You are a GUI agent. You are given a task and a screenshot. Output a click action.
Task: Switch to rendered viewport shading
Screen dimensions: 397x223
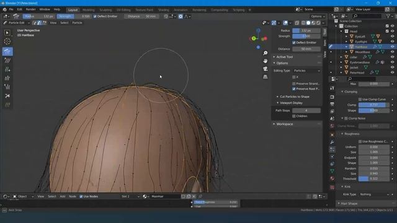318,23
